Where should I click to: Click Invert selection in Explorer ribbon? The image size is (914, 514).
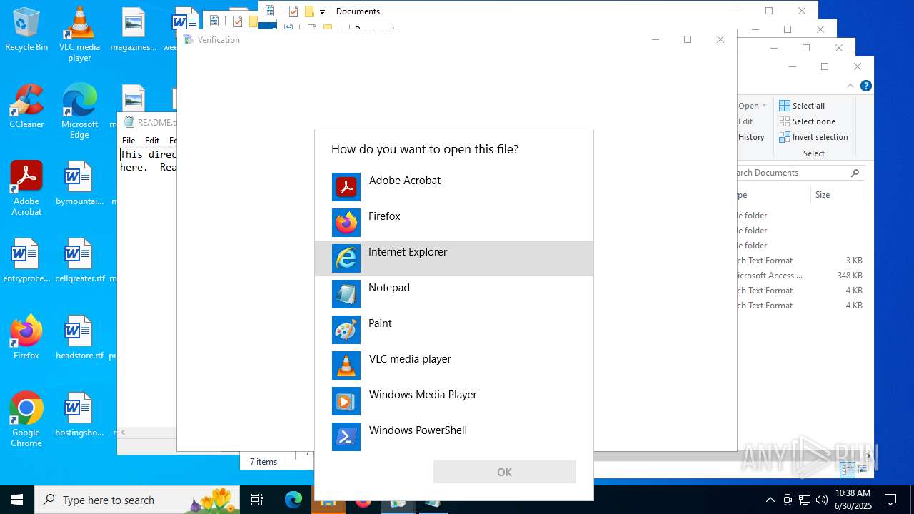814,137
